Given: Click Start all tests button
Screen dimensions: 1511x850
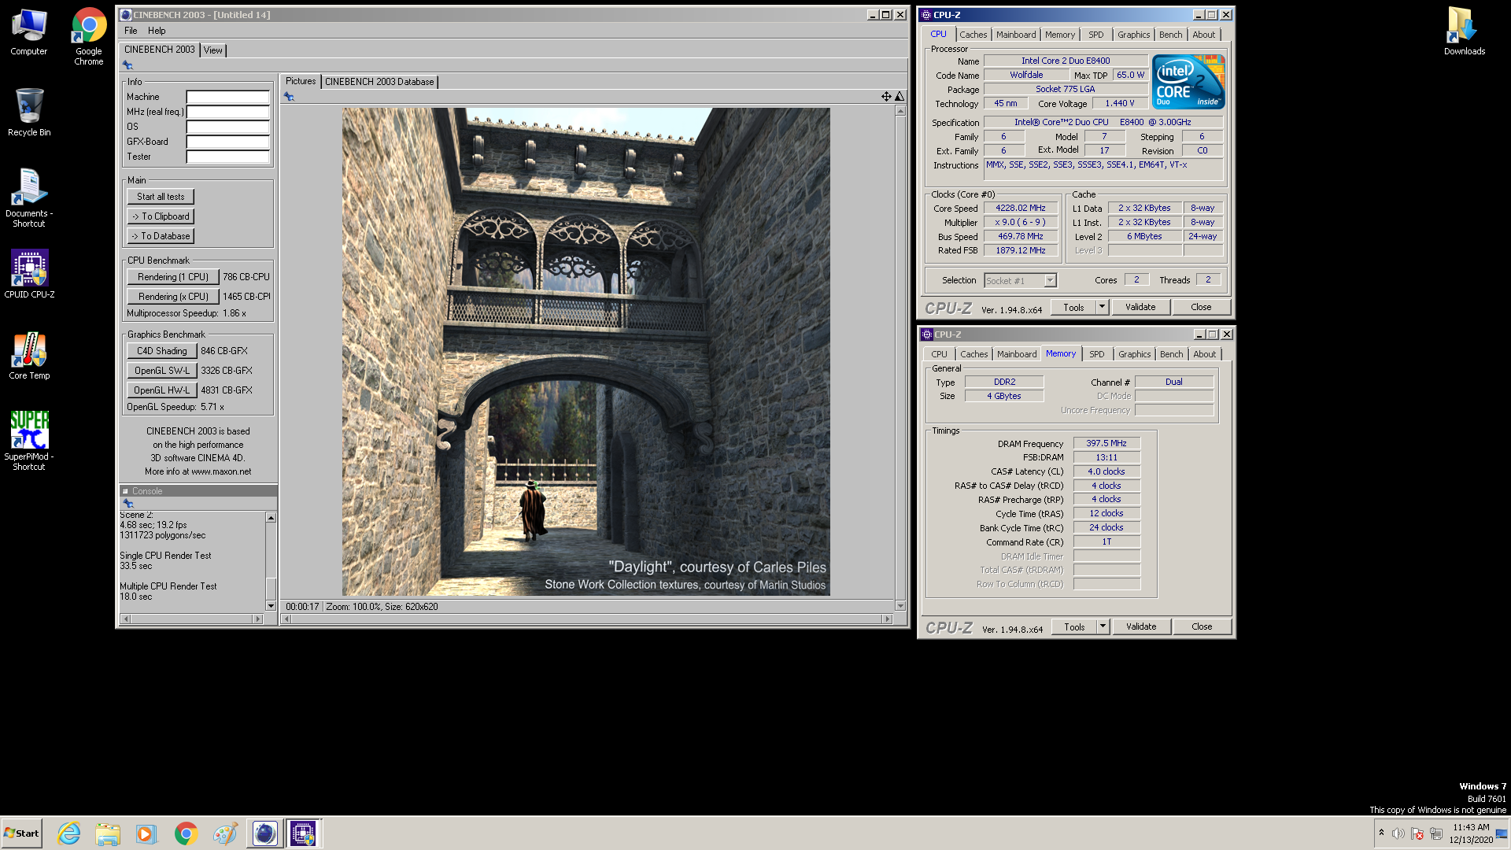Looking at the screenshot, I should pyautogui.click(x=161, y=197).
